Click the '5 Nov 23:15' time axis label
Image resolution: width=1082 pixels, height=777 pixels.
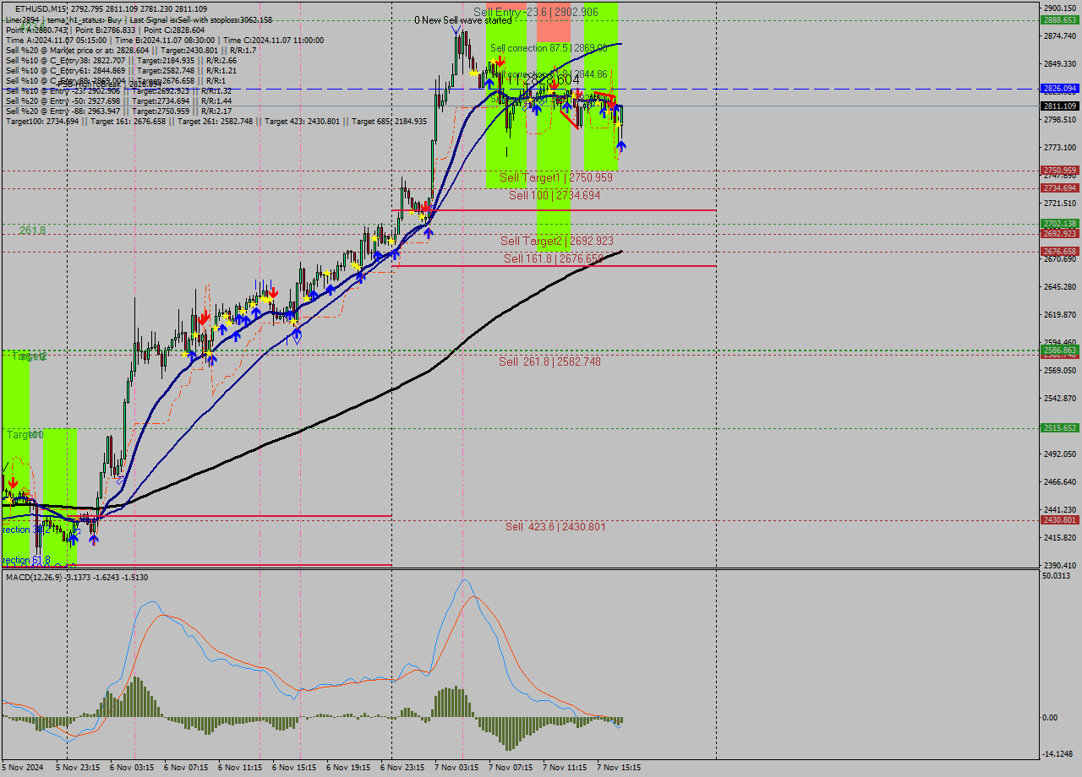coord(78,768)
